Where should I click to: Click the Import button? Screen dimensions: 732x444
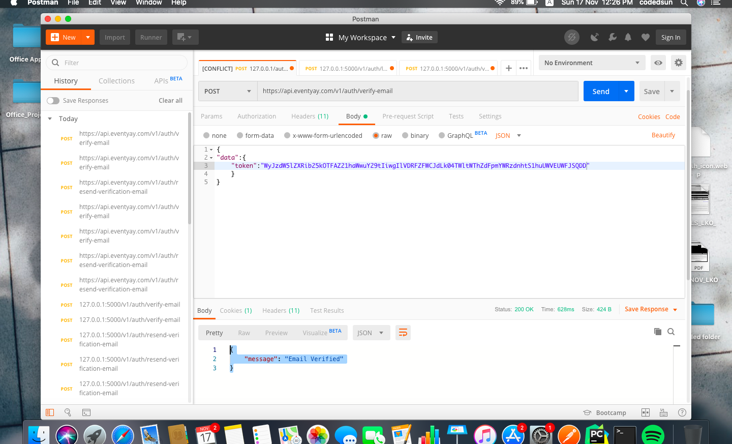coord(115,37)
